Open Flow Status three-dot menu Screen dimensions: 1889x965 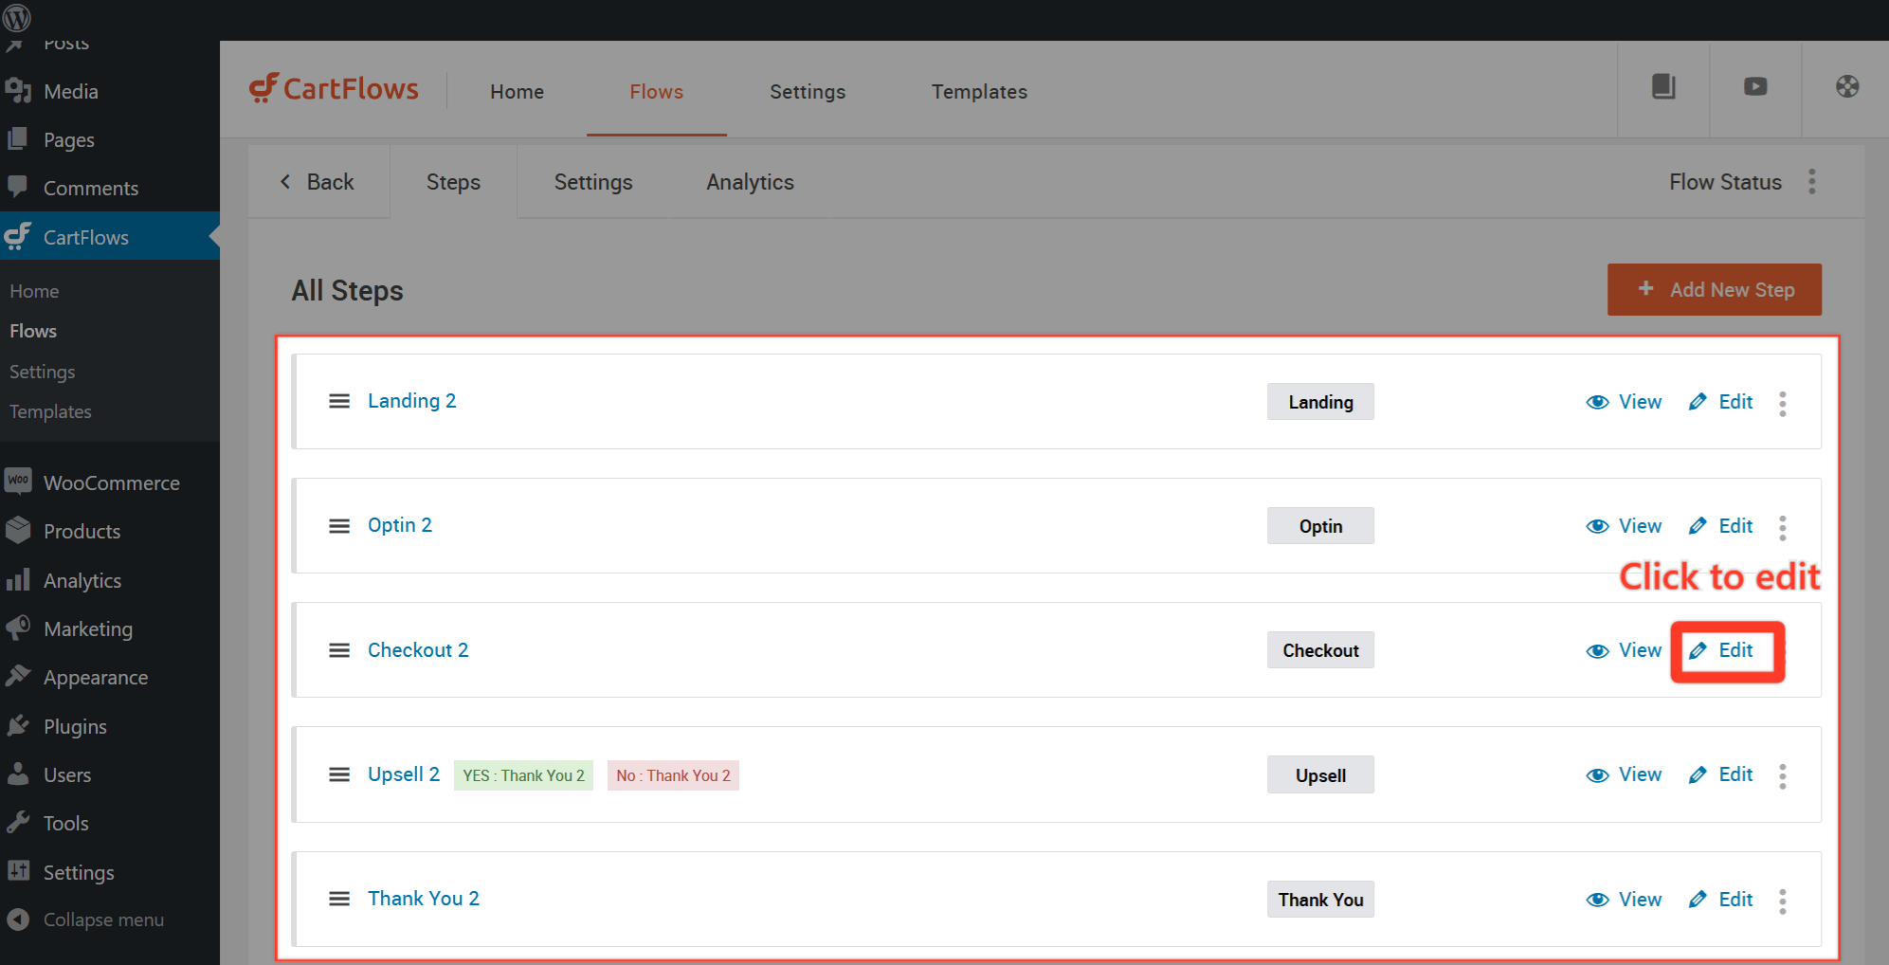pyautogui.click(x=1811, y=182)
